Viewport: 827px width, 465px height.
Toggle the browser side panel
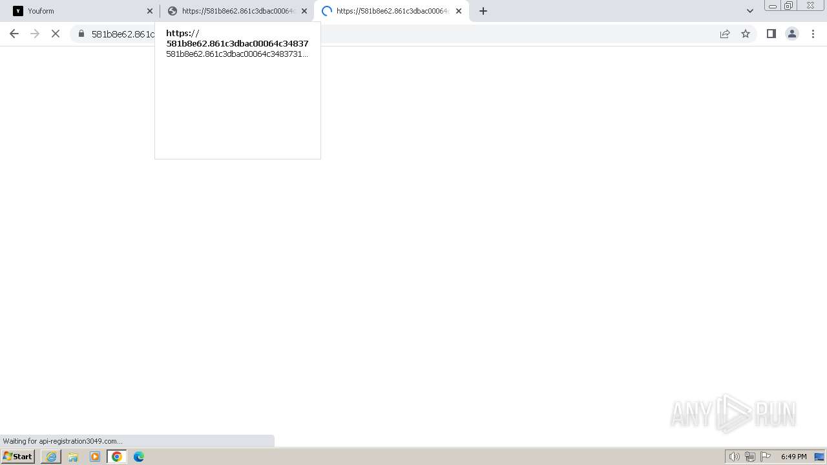coord(771,34)
